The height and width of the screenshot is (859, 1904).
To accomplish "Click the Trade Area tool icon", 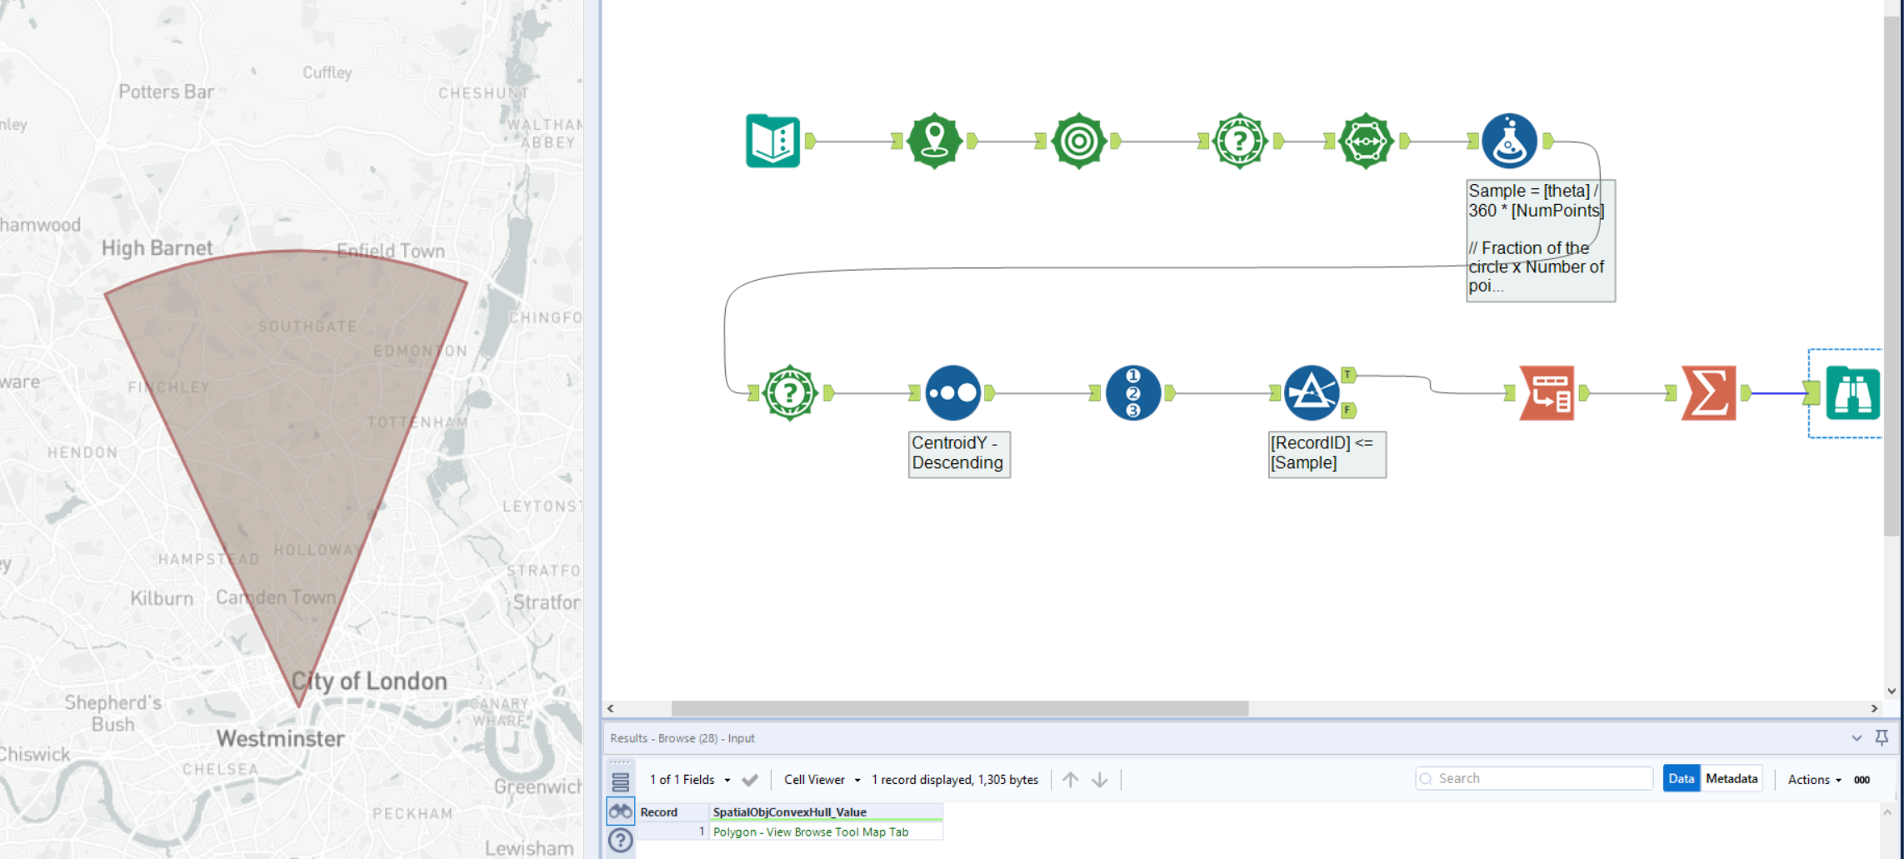I will (x=1080, y=140).
